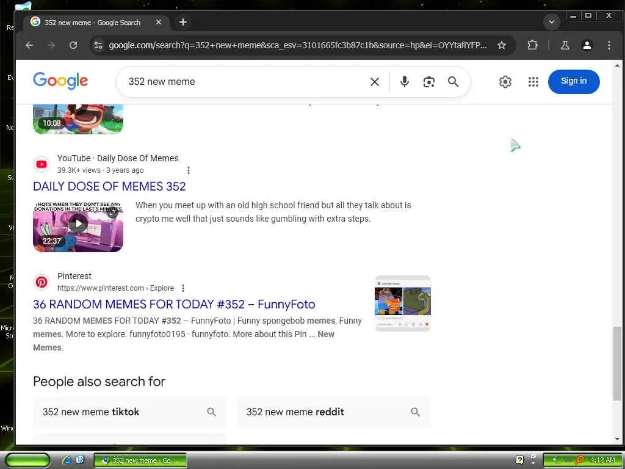625x469 pixels.
Task: Open a new browser tab
Action: [x=183, y=22]
